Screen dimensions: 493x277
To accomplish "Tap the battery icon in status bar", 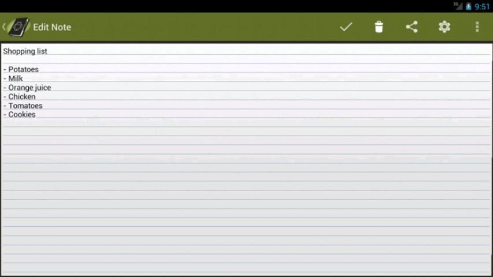I will pos(469,6).
